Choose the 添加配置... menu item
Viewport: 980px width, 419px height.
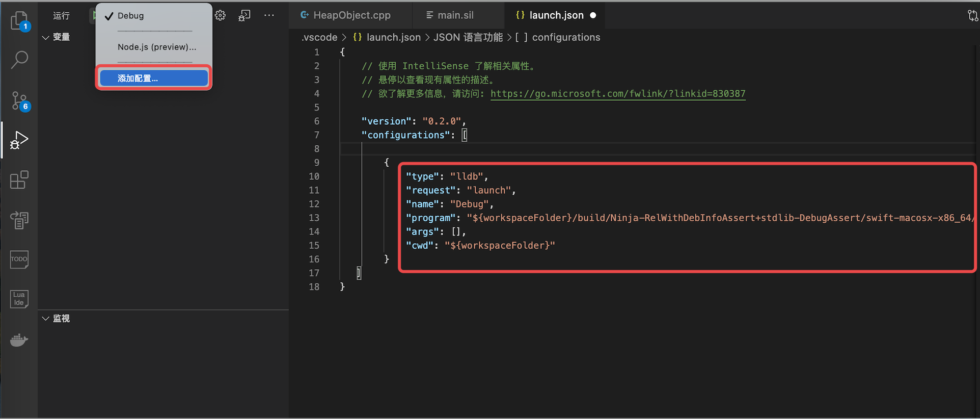[x=154, y=78]
